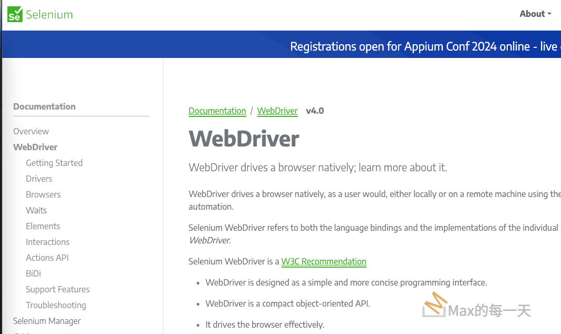Open Support Features in the sidebar
The height and width of the screenshot is (334, 561).
[x=57, y=289]
